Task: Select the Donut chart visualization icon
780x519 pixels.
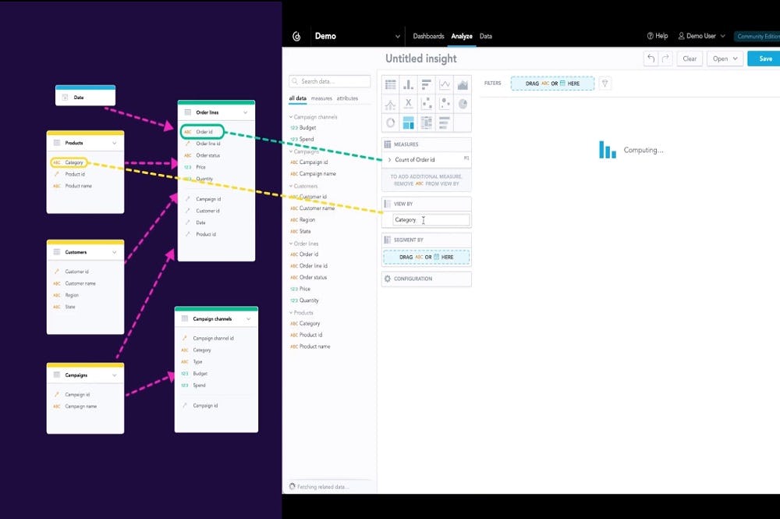Action: point(391,123)
